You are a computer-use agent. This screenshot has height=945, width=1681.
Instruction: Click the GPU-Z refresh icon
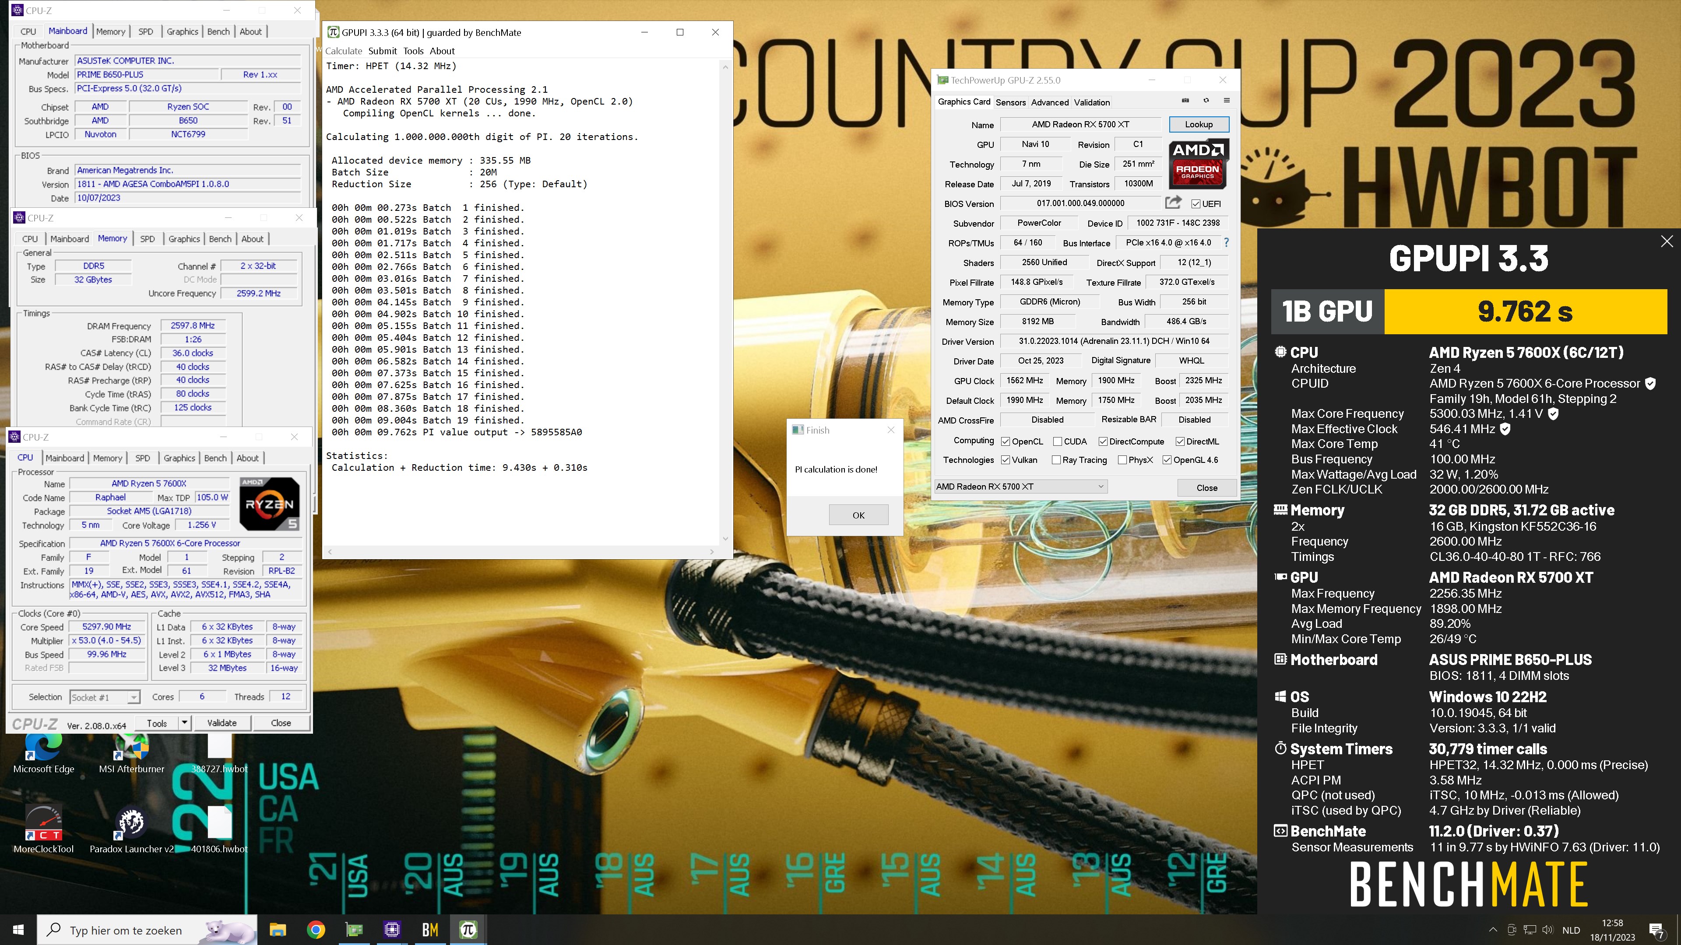tap(1206, 101)
